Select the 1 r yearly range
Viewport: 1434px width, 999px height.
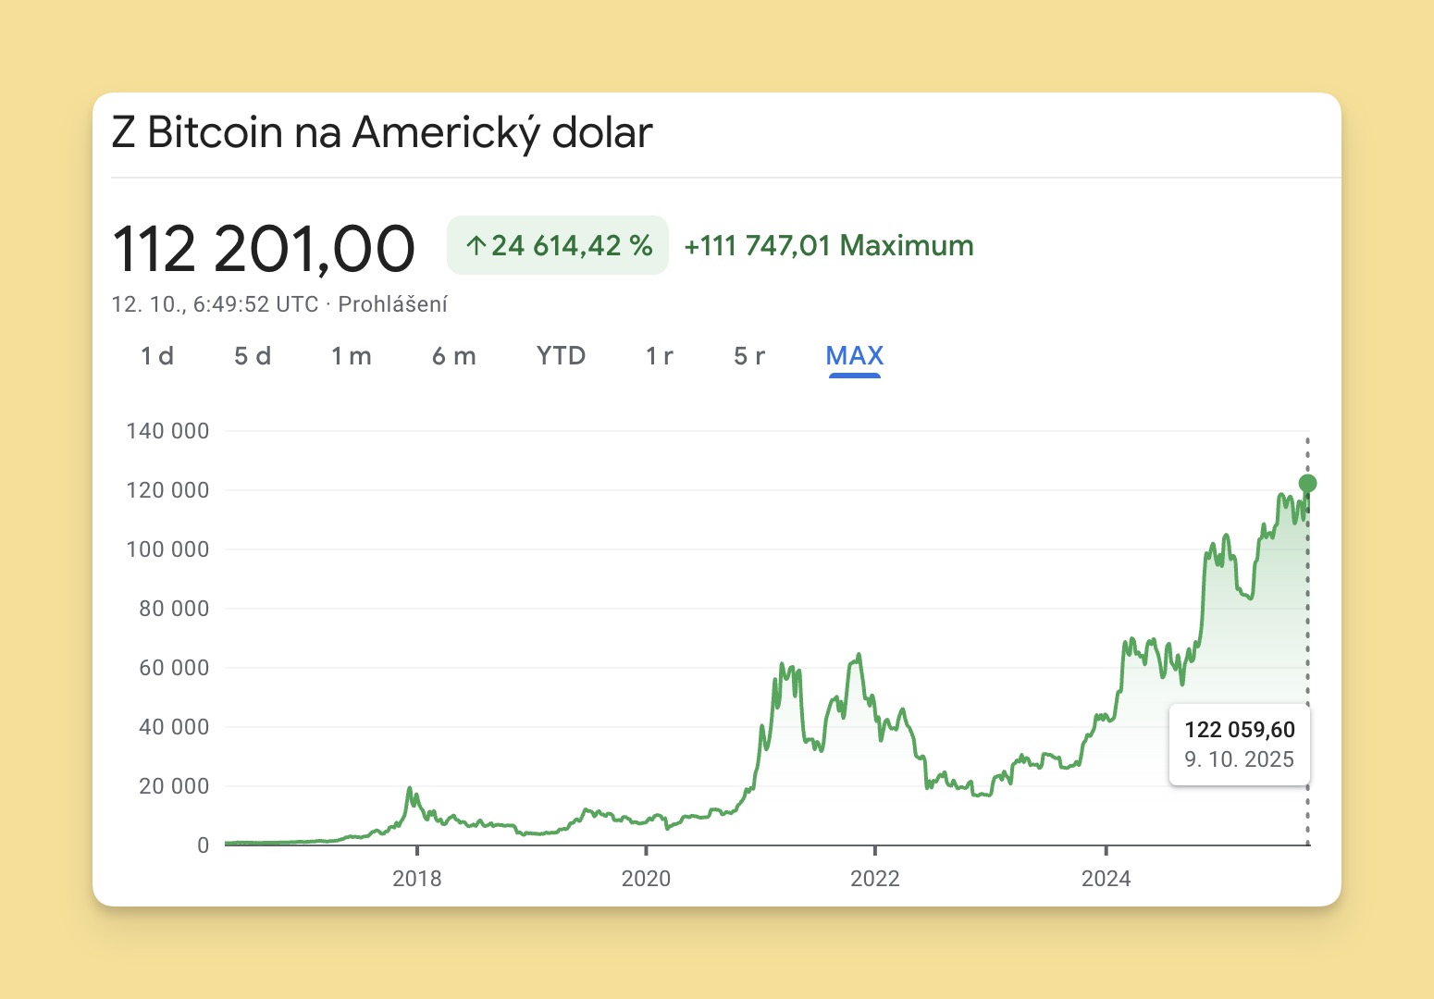(660, 356)
